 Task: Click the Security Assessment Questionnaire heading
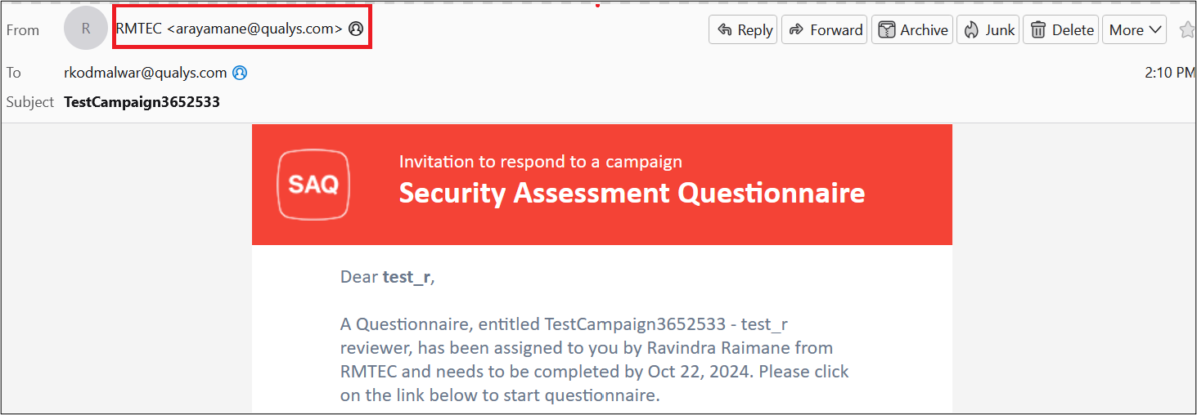(x=632, y=193)
